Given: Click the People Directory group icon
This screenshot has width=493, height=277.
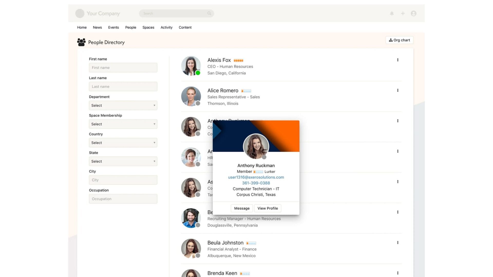Looking at the screenshot, I should 81,42.
